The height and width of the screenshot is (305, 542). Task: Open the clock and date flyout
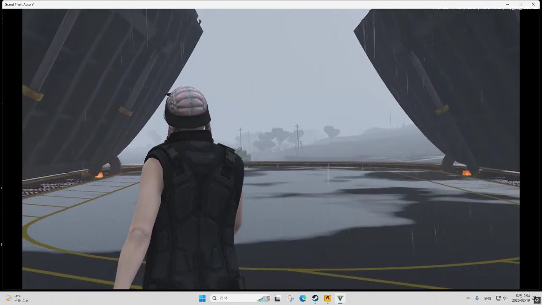tap(521, 298)
